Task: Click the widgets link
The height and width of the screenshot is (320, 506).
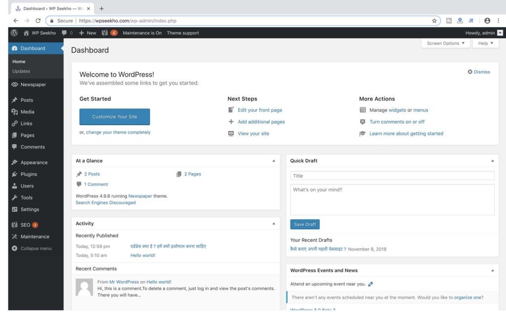Action: tap(397, 110)
